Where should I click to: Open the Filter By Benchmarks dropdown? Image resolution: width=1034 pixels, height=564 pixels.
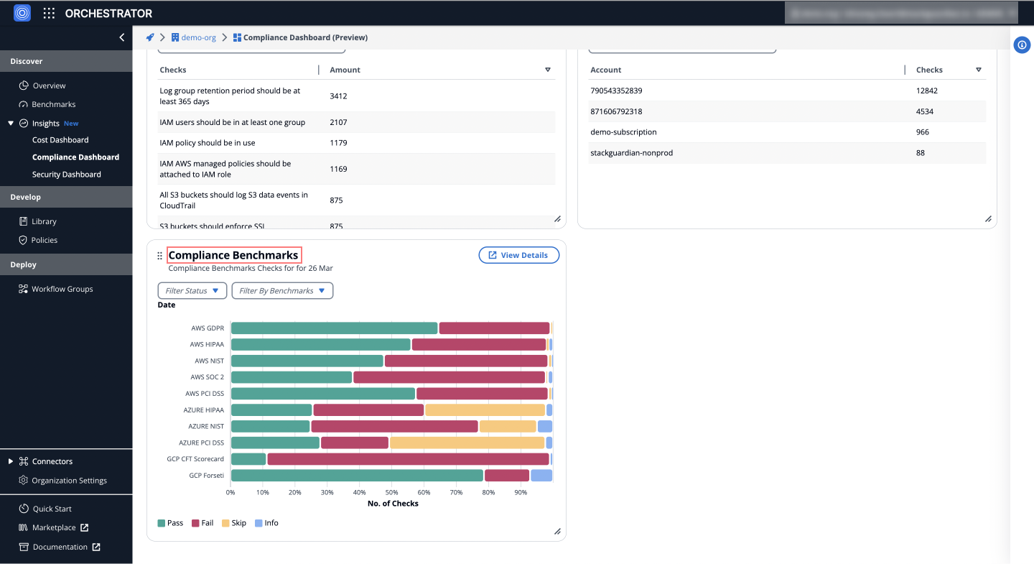pos(281,290)
